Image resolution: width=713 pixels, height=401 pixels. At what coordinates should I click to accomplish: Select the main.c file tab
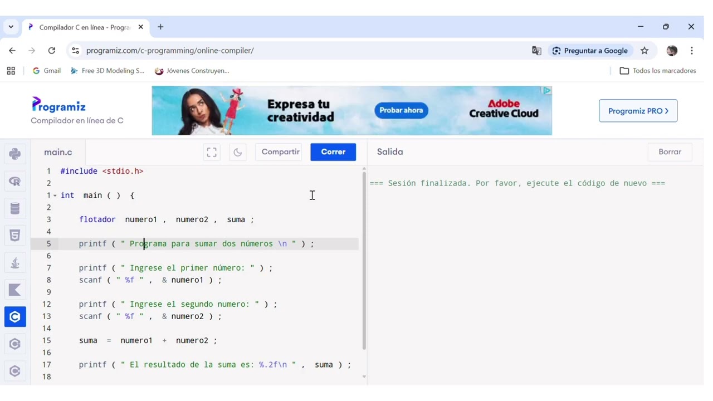point(58,152)
